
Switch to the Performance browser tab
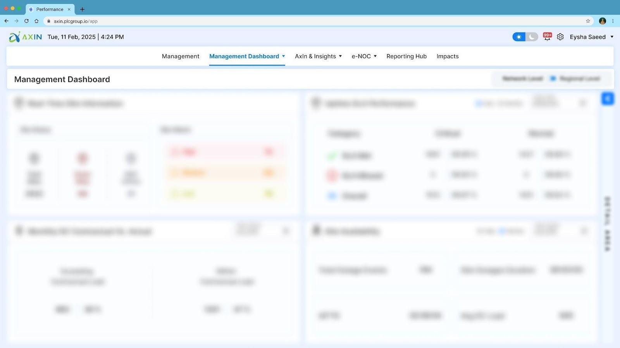pyautogui.click(x=49, y=9)
